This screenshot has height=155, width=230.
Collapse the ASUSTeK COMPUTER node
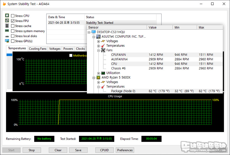[x=94, y=37]
